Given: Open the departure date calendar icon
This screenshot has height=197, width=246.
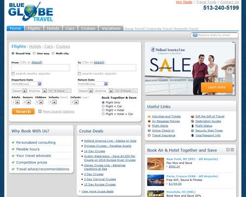Looking at the screenshot, I should coord(39,84).
